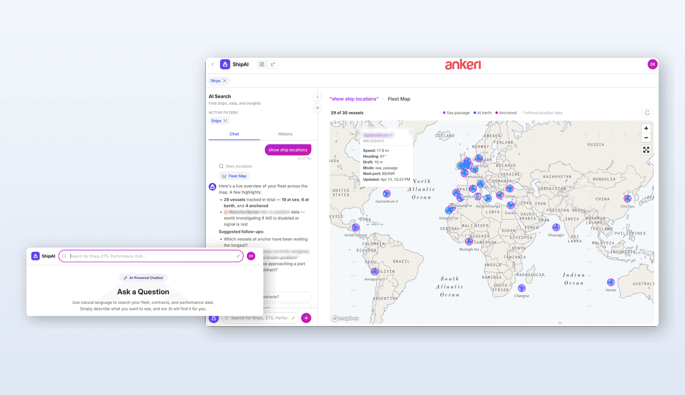Screen dimensions: 685x395
Task: Open the Fleet Map result link
Action: point(234,176)
